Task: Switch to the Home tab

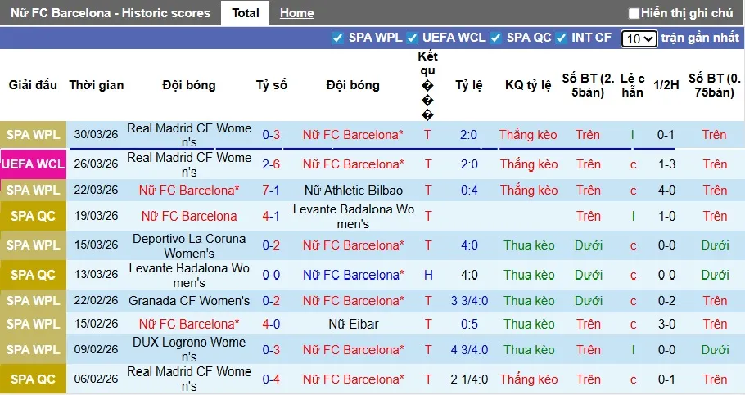Action: 296,13
